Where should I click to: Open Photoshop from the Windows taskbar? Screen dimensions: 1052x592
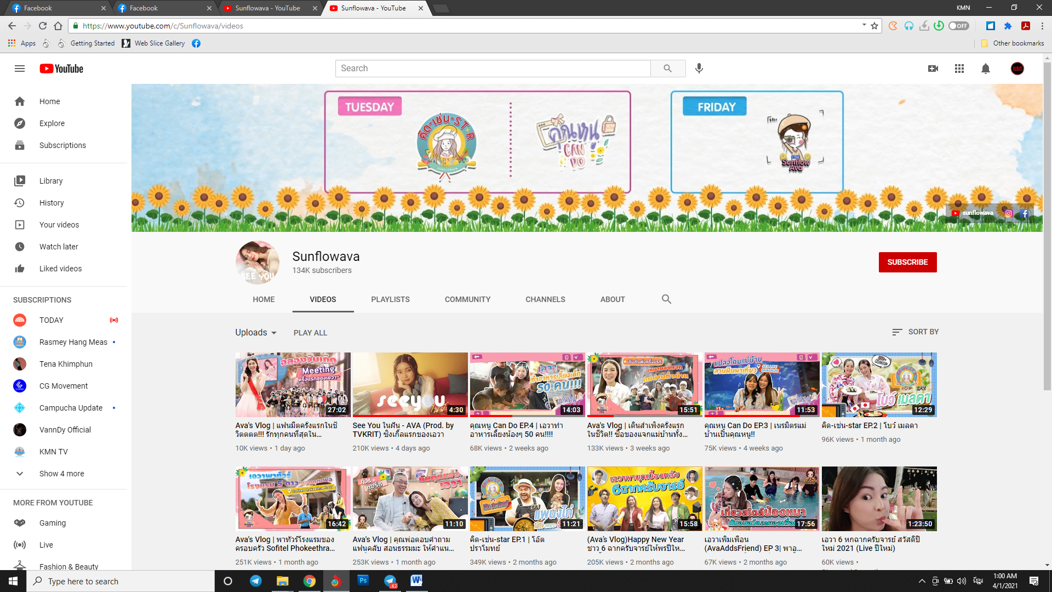pyautogui.click(x=363, y=581)
